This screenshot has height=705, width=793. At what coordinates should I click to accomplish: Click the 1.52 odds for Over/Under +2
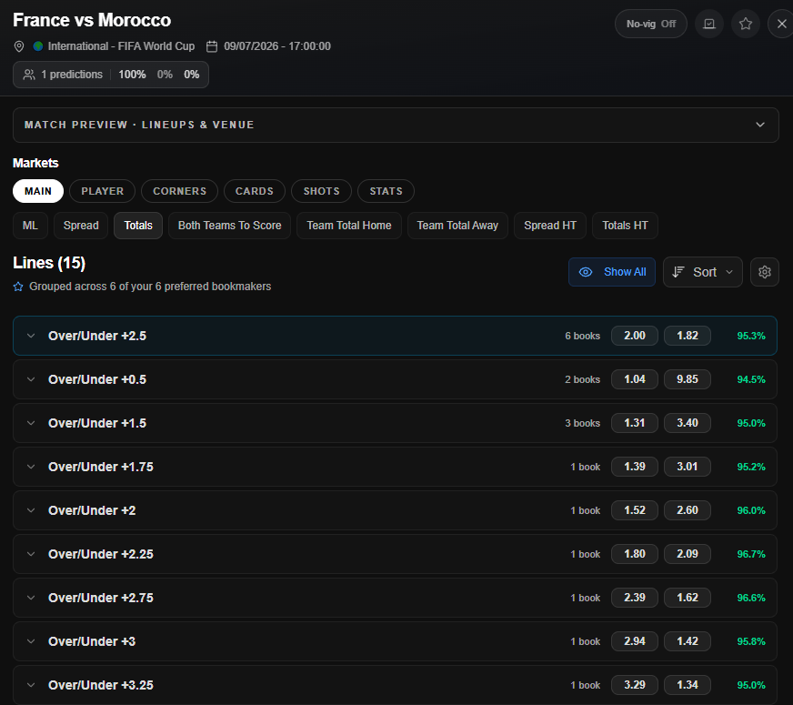click(x=634, y=510)
